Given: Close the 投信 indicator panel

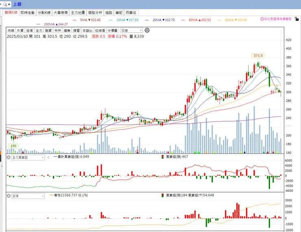Looking at the screenshot, I should 9,196.
